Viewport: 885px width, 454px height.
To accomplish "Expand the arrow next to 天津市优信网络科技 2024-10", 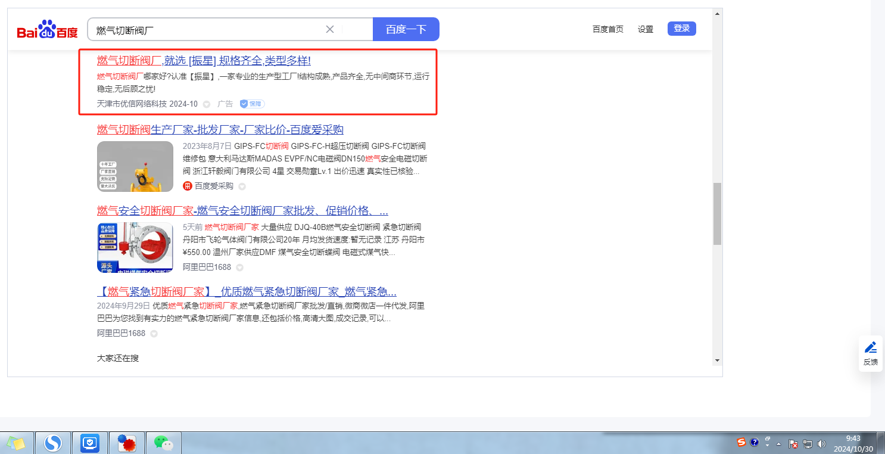I will [x=207, y=104].
